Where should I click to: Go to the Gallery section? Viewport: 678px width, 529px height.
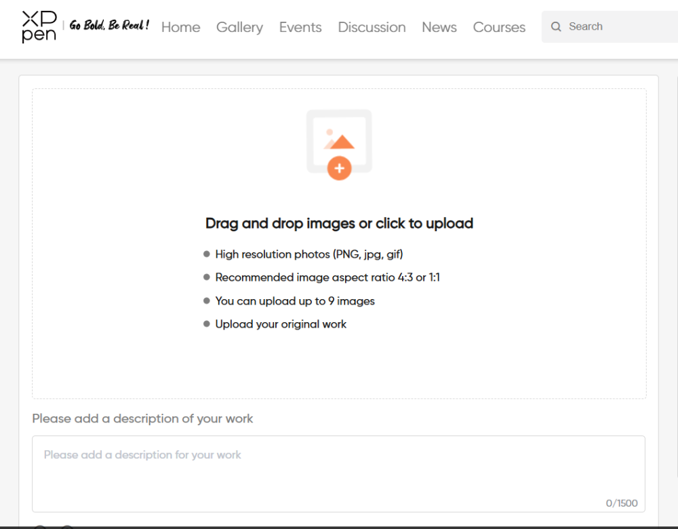click(239, 27)
